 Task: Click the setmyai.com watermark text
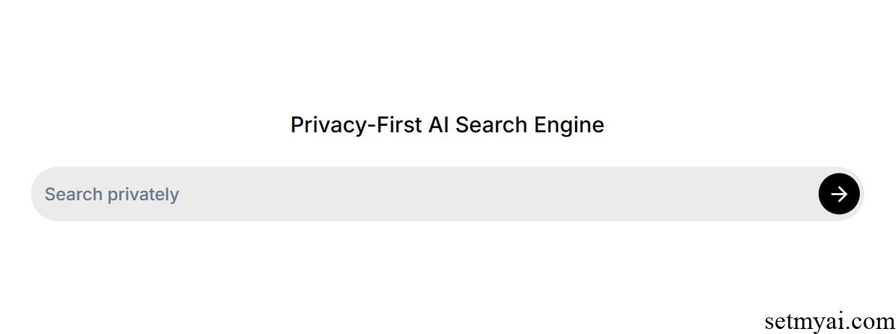click(829, 320)
